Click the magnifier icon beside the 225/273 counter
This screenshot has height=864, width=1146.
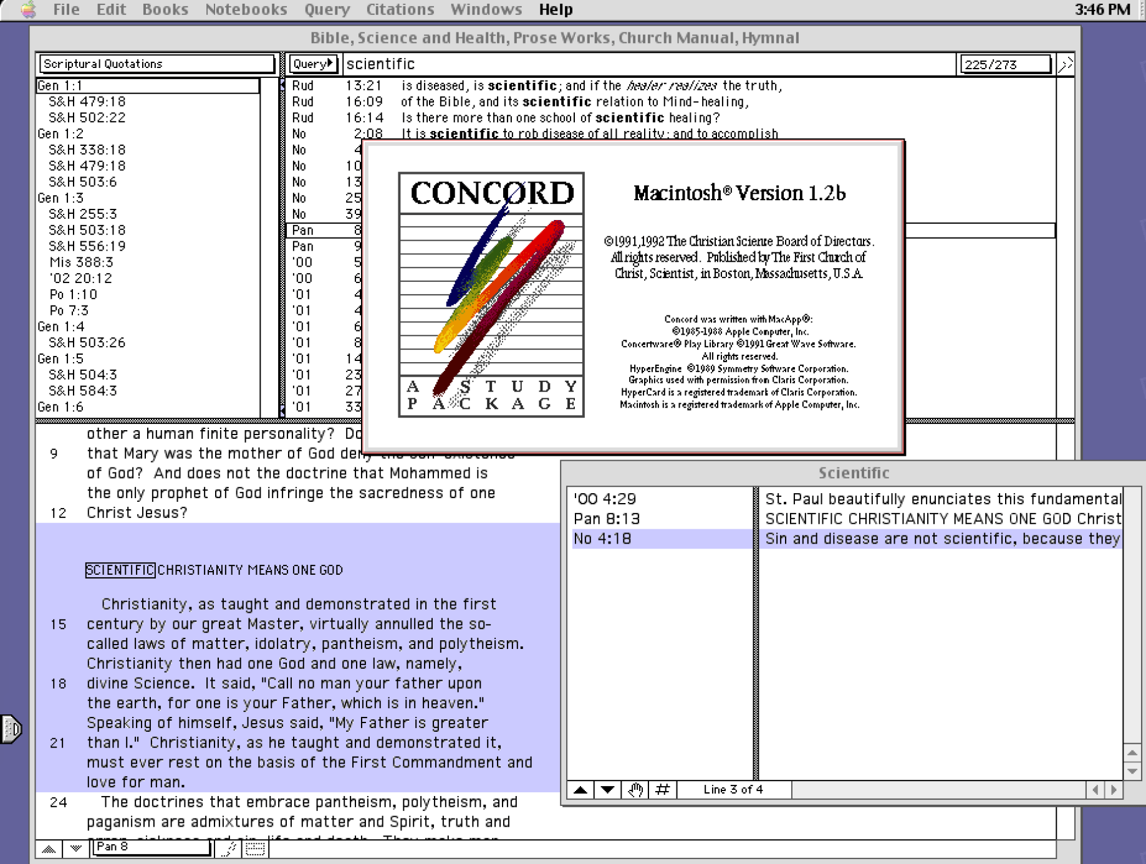tap(1067, 64)
